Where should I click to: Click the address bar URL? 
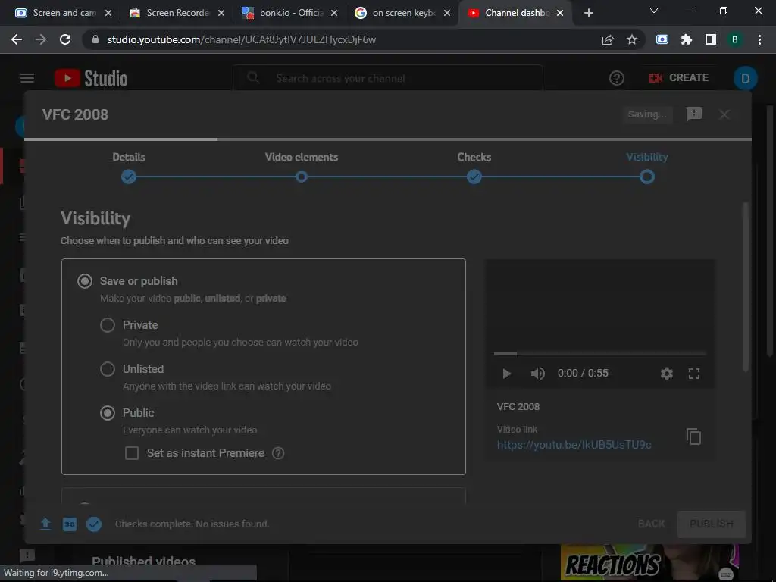coord(242,39)
